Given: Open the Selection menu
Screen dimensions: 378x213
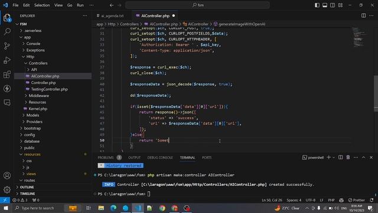Looking at the screenshot, I should [42, 5].
